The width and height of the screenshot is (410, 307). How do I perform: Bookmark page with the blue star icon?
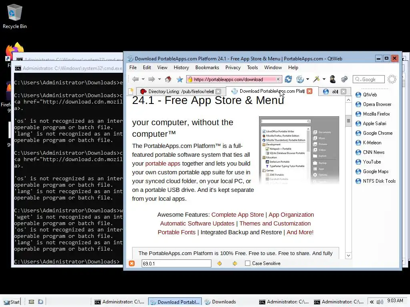[180, 79]
